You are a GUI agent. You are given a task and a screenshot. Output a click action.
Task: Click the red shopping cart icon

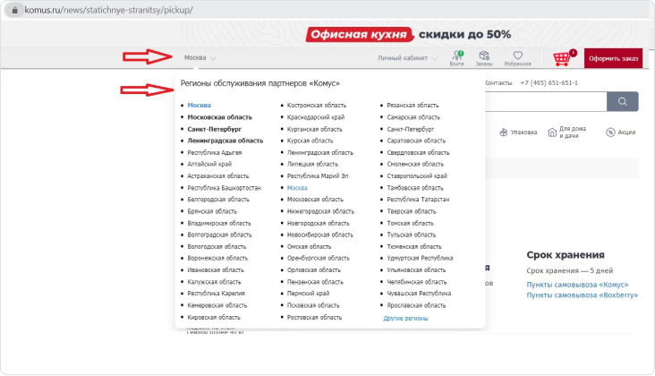562,58
